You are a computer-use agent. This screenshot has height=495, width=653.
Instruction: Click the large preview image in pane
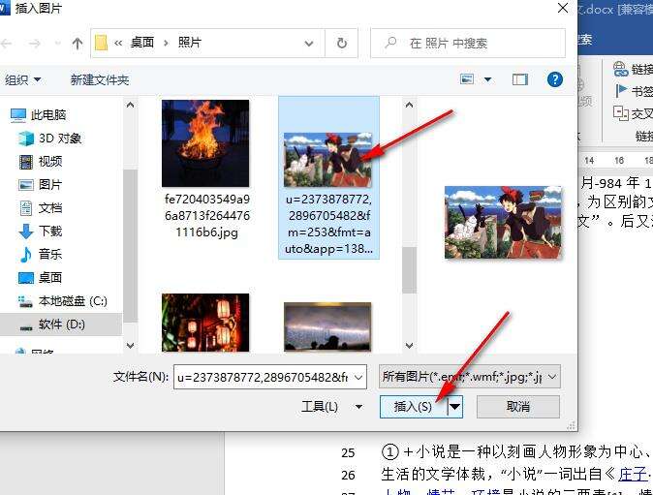[503, 222]
